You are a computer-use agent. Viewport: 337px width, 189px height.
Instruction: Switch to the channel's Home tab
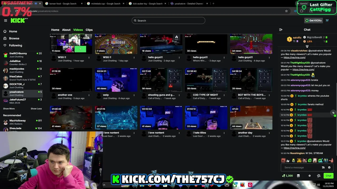point(55,30)
